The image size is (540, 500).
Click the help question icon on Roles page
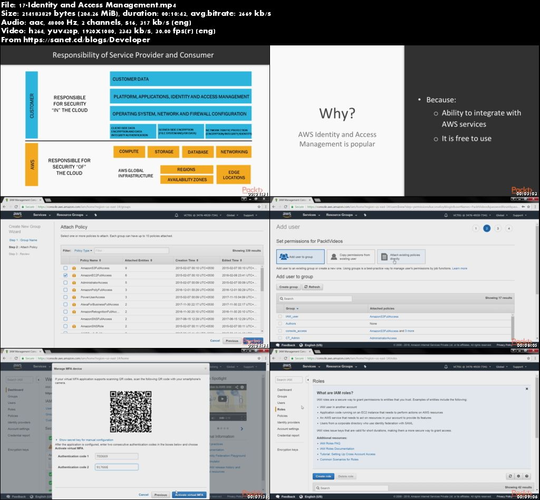pos(527,476)
